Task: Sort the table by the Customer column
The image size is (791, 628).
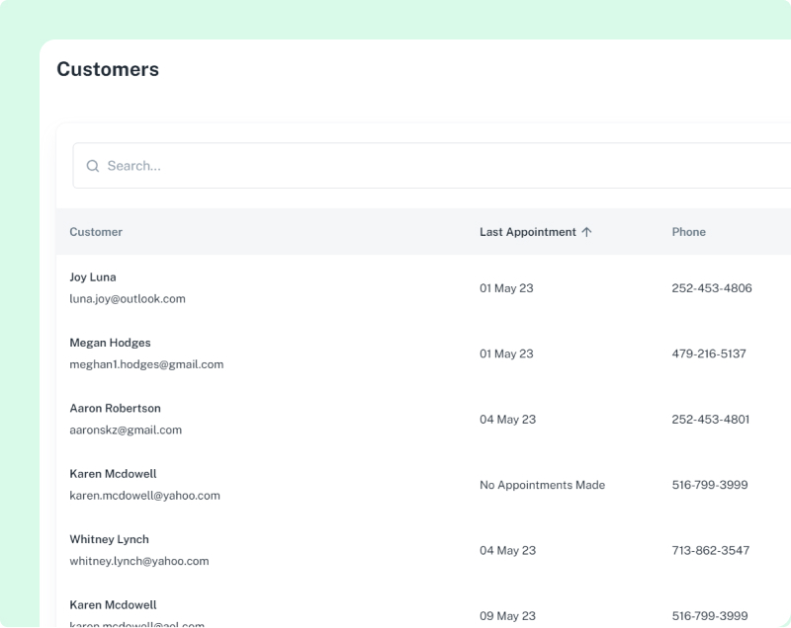Action: click(x=95, y=231)
